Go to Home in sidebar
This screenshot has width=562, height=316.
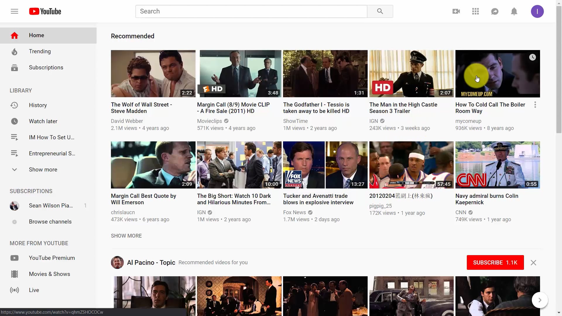tap(48, 35)
